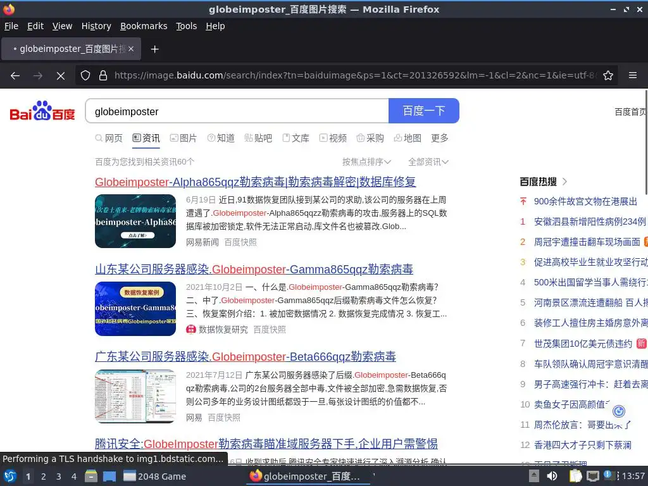
Task: Click the Firefox address bar URL
Action: pos(356,76)
